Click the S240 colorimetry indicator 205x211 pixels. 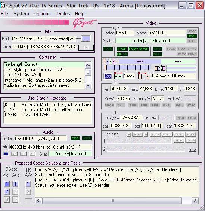(192, 54)
